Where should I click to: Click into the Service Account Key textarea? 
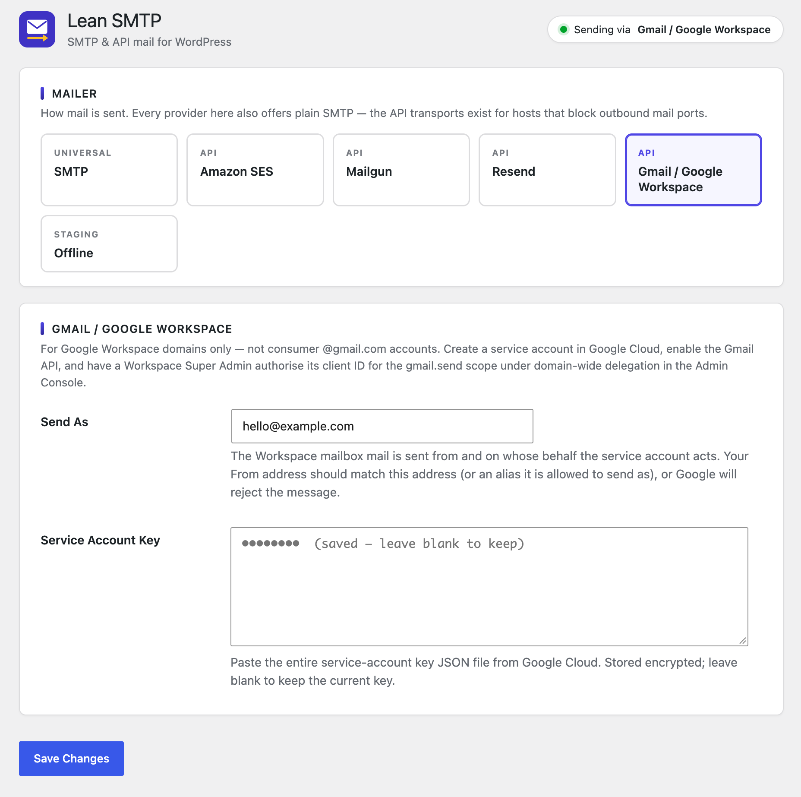click(x=489, y=587)
